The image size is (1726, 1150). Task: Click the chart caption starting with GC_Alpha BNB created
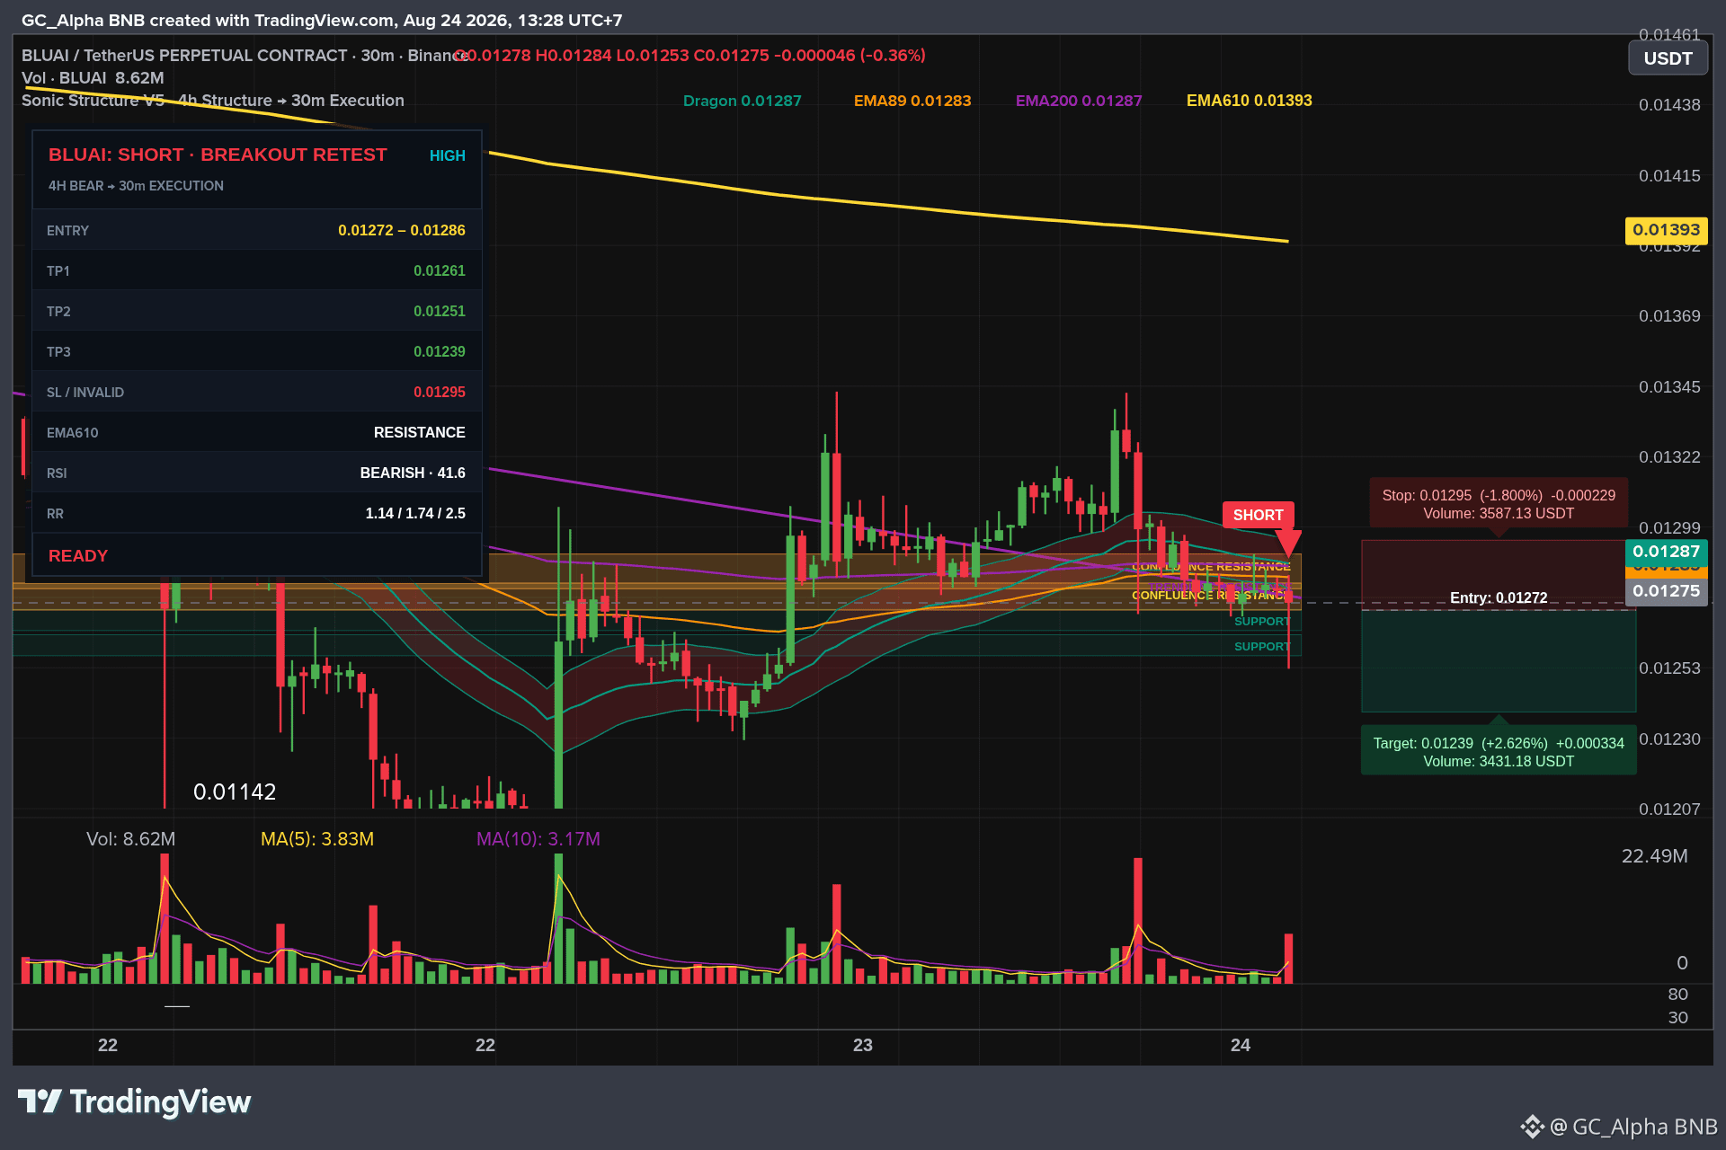tap(322, 21)
